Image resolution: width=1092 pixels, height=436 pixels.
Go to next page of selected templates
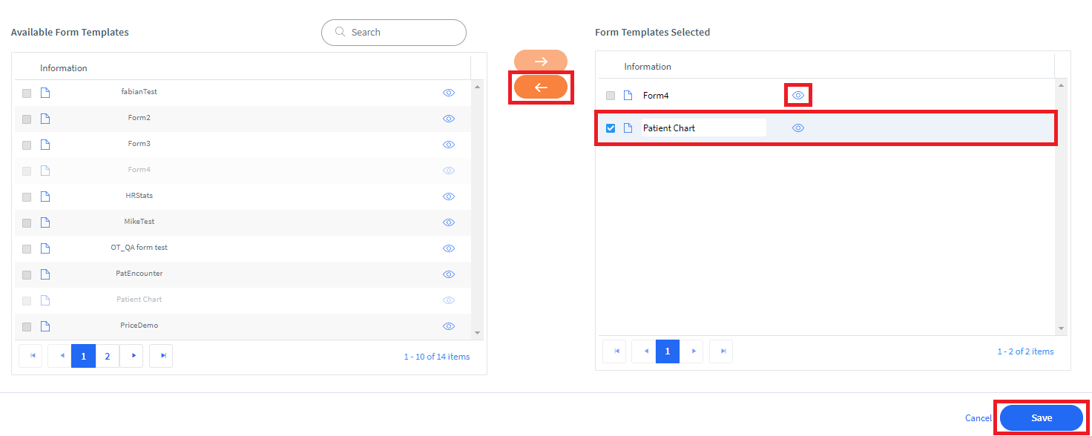pos(693,351)
